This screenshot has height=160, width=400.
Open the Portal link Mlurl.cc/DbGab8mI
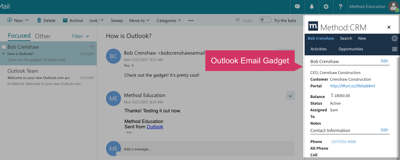point(353,86)
